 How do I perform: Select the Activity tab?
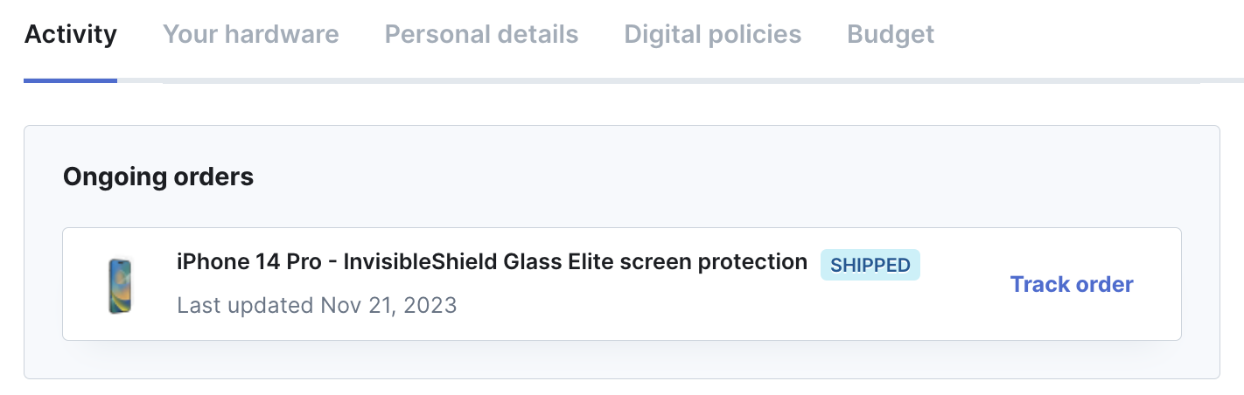point(71,34)
